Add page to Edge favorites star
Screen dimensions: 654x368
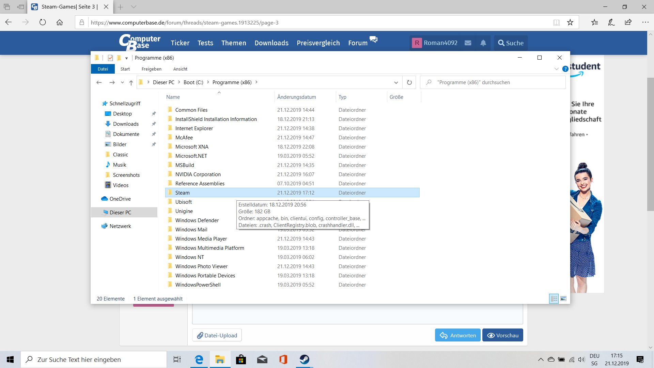pos(570,22)
